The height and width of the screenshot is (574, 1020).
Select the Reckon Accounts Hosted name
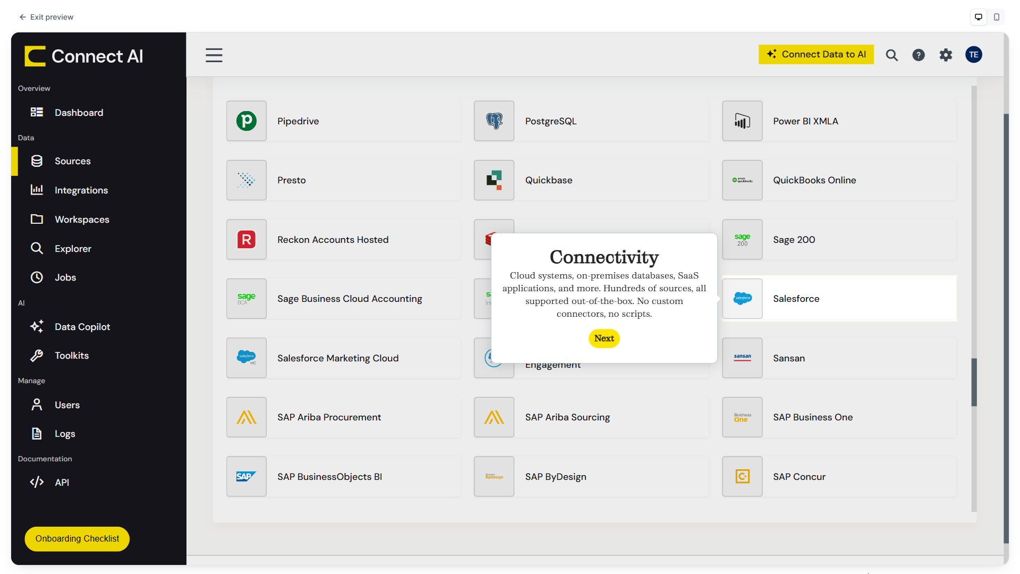pos(333,240)
